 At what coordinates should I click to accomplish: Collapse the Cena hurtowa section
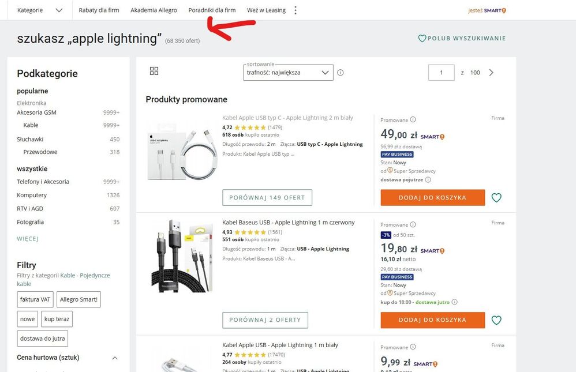[114, 358]
